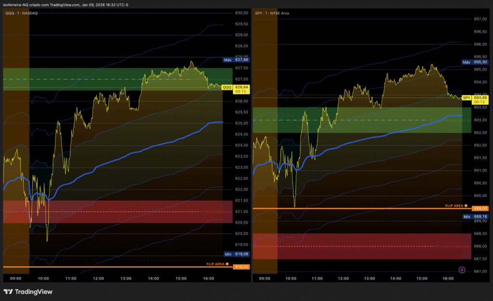Click the yellow SPY price tag label
493x301 pixels.
click(x=467, y=98)
